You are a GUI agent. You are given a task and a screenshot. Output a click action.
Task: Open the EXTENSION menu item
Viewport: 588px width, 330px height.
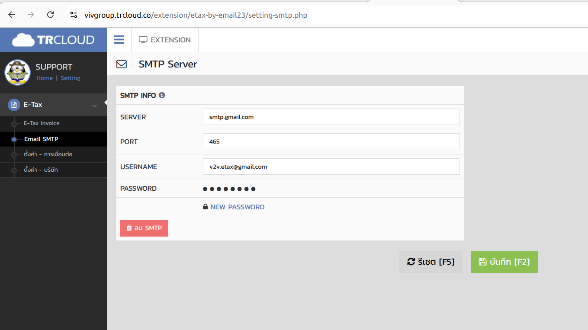click(x=165, y=40)
